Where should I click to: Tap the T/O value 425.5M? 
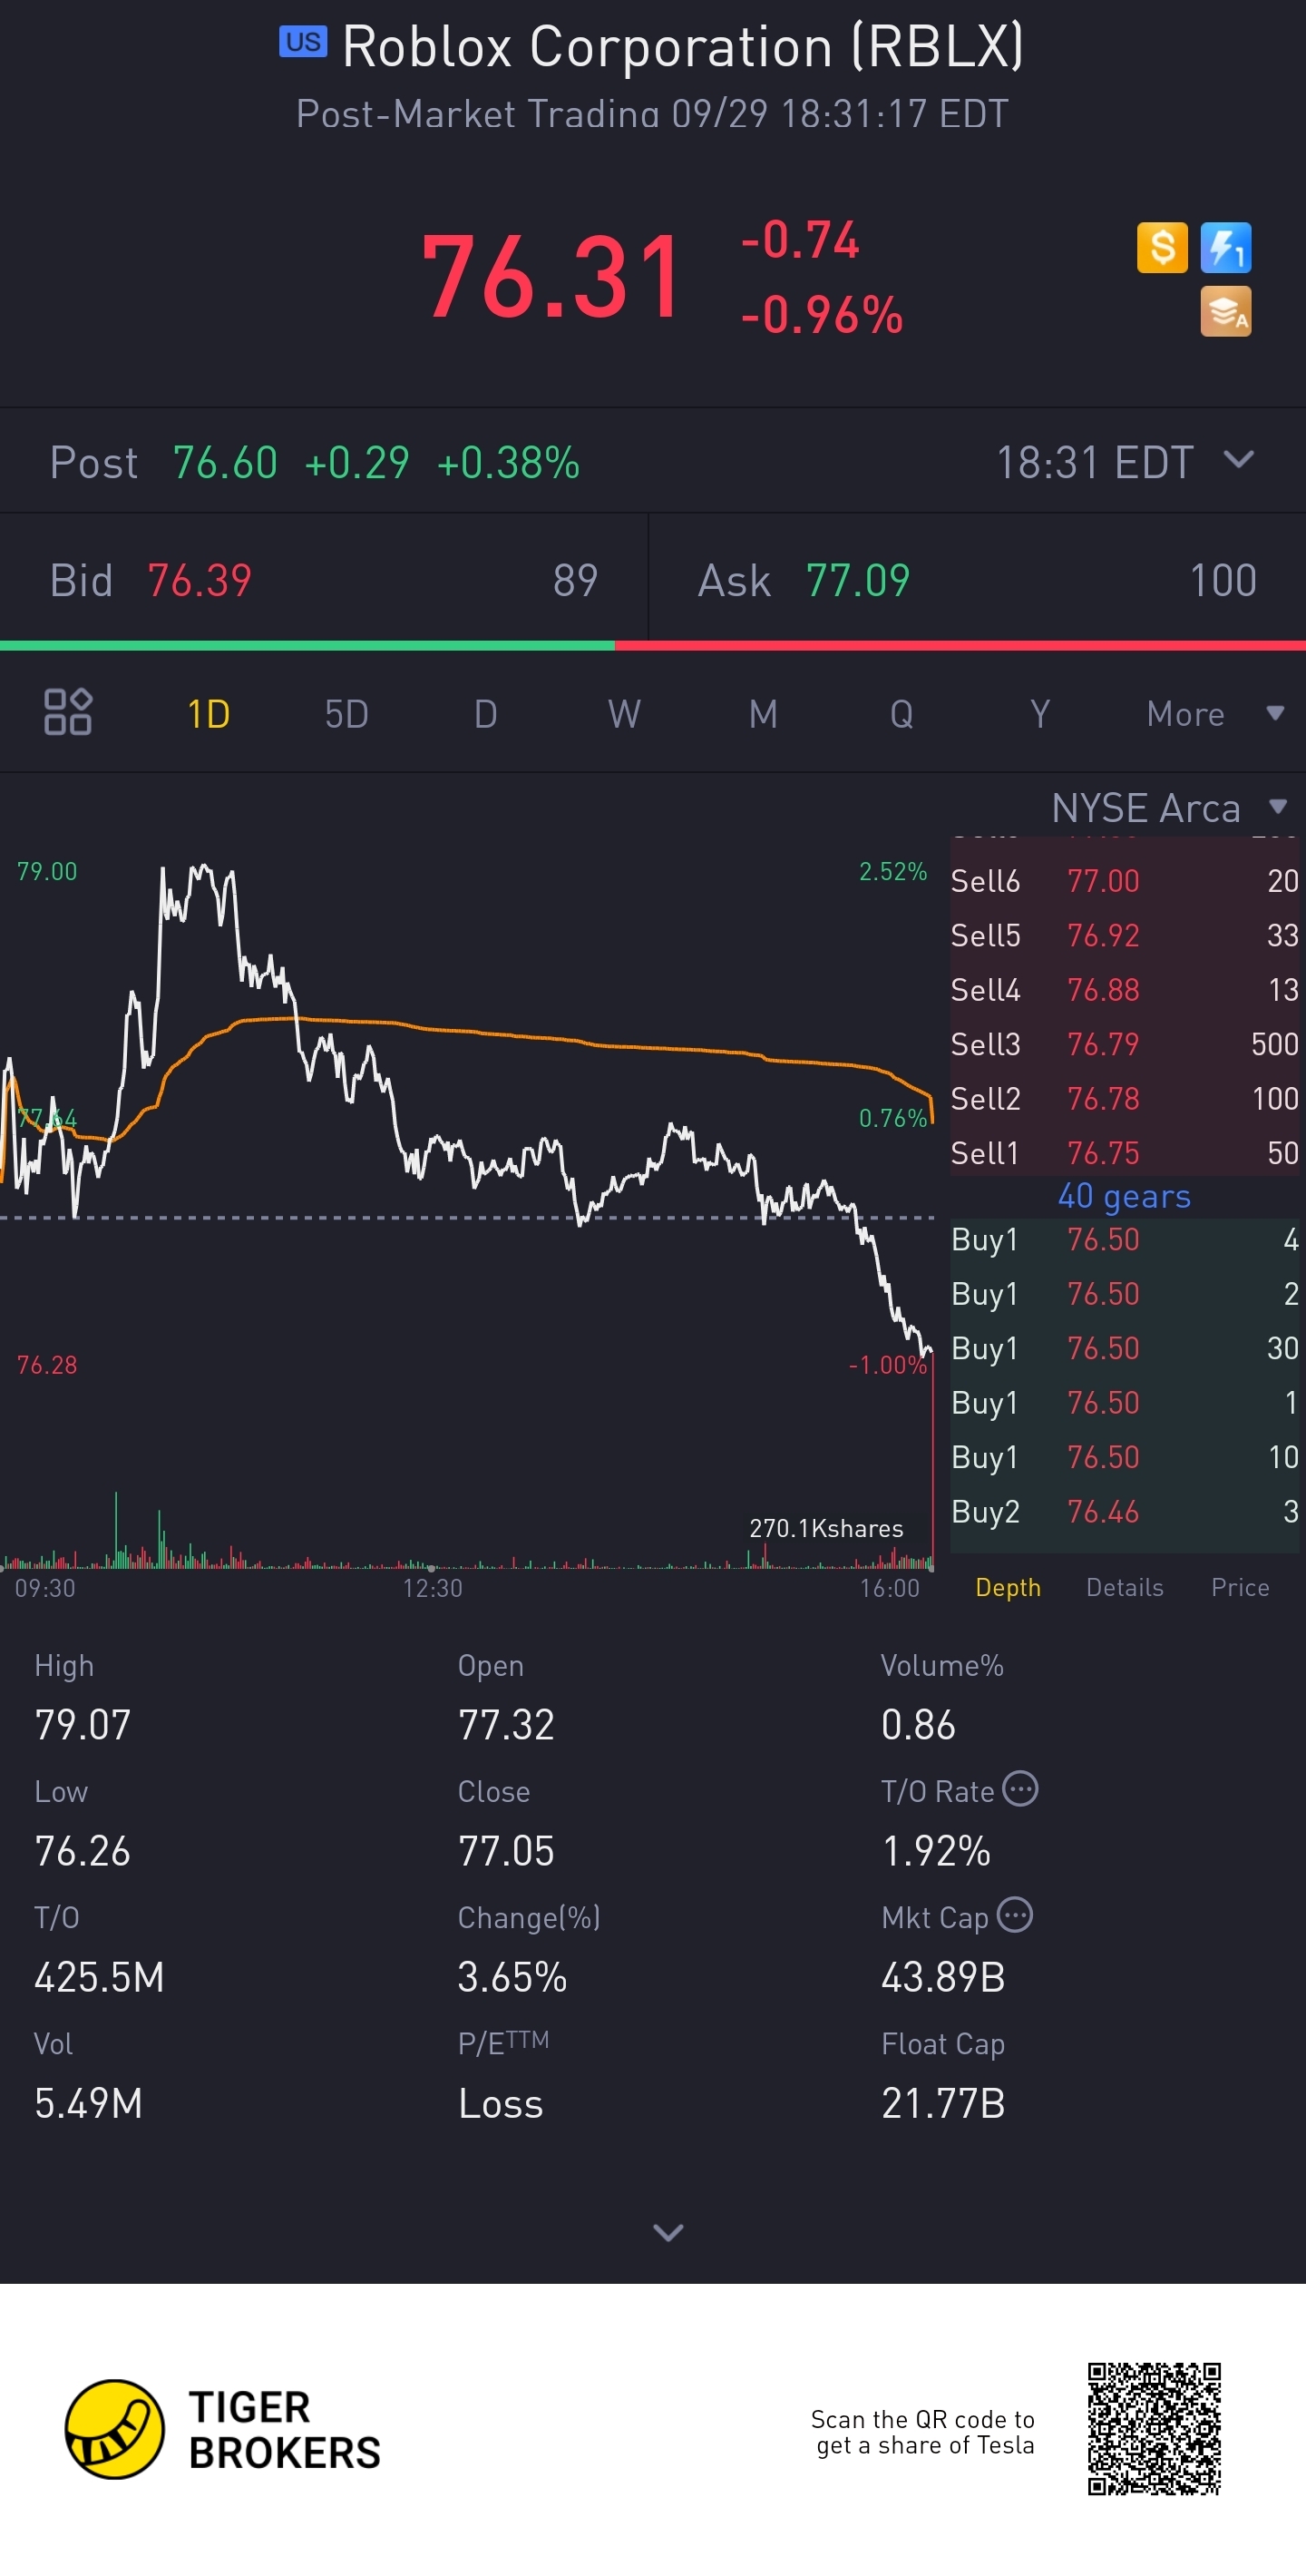coord(99,1977)
